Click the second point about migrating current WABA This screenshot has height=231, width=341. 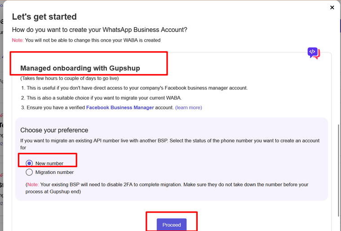tap(102, 98)
